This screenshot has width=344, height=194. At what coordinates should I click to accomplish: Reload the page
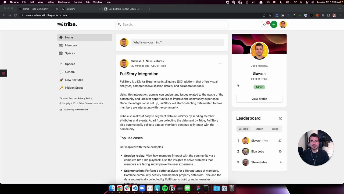click(x=15, y=15)
